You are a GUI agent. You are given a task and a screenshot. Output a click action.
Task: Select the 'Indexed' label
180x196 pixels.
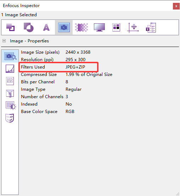click(x=29, y=104)
